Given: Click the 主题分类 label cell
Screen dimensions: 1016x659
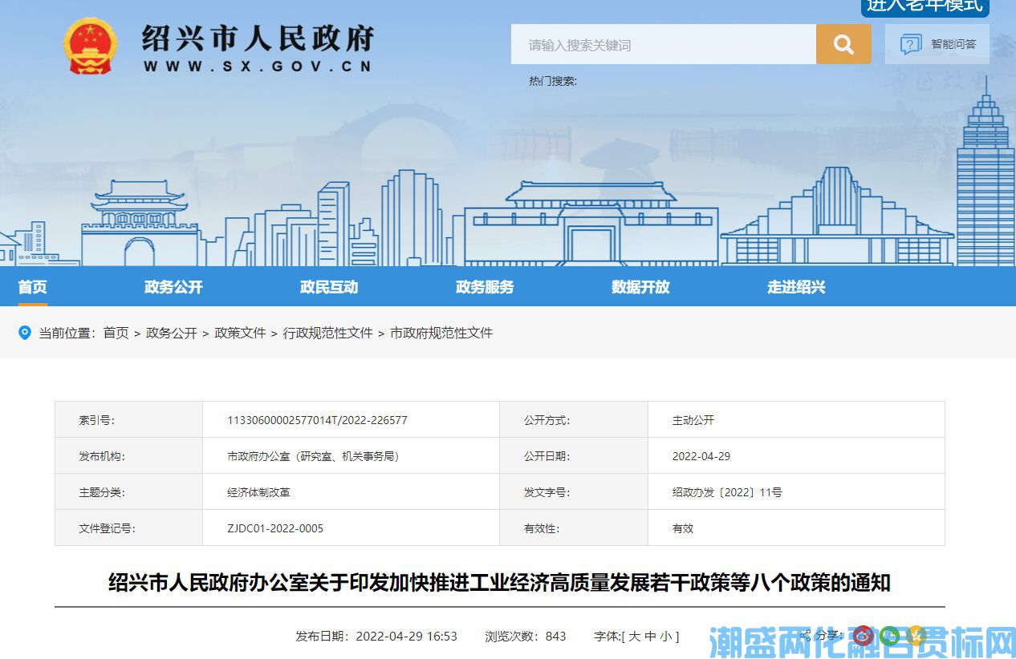Looking at the screenshot, I should point(128,491).
